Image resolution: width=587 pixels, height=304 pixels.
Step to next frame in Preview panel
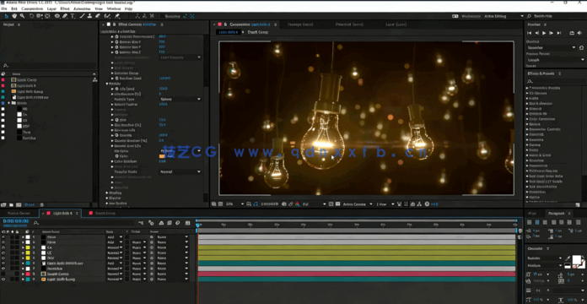coord(551,33)
